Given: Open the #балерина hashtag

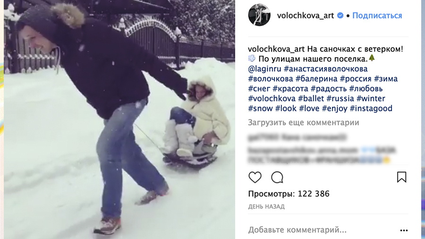Looking at the screenshot, I should [316, 79].
